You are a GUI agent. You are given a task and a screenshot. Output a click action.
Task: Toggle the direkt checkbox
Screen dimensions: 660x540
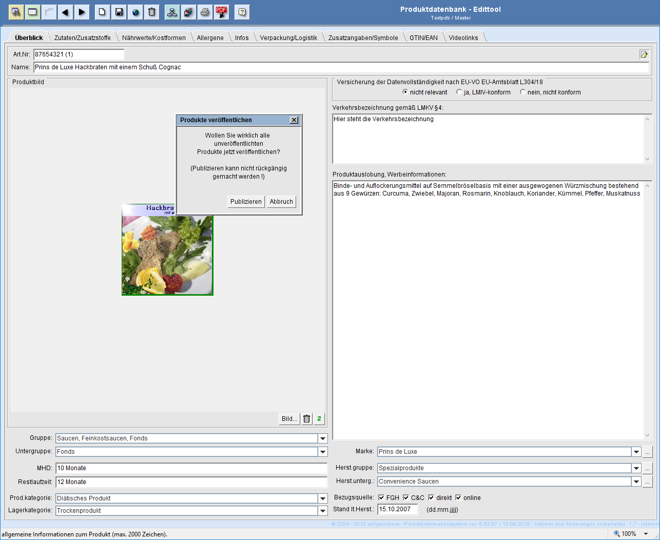(431, 497)
